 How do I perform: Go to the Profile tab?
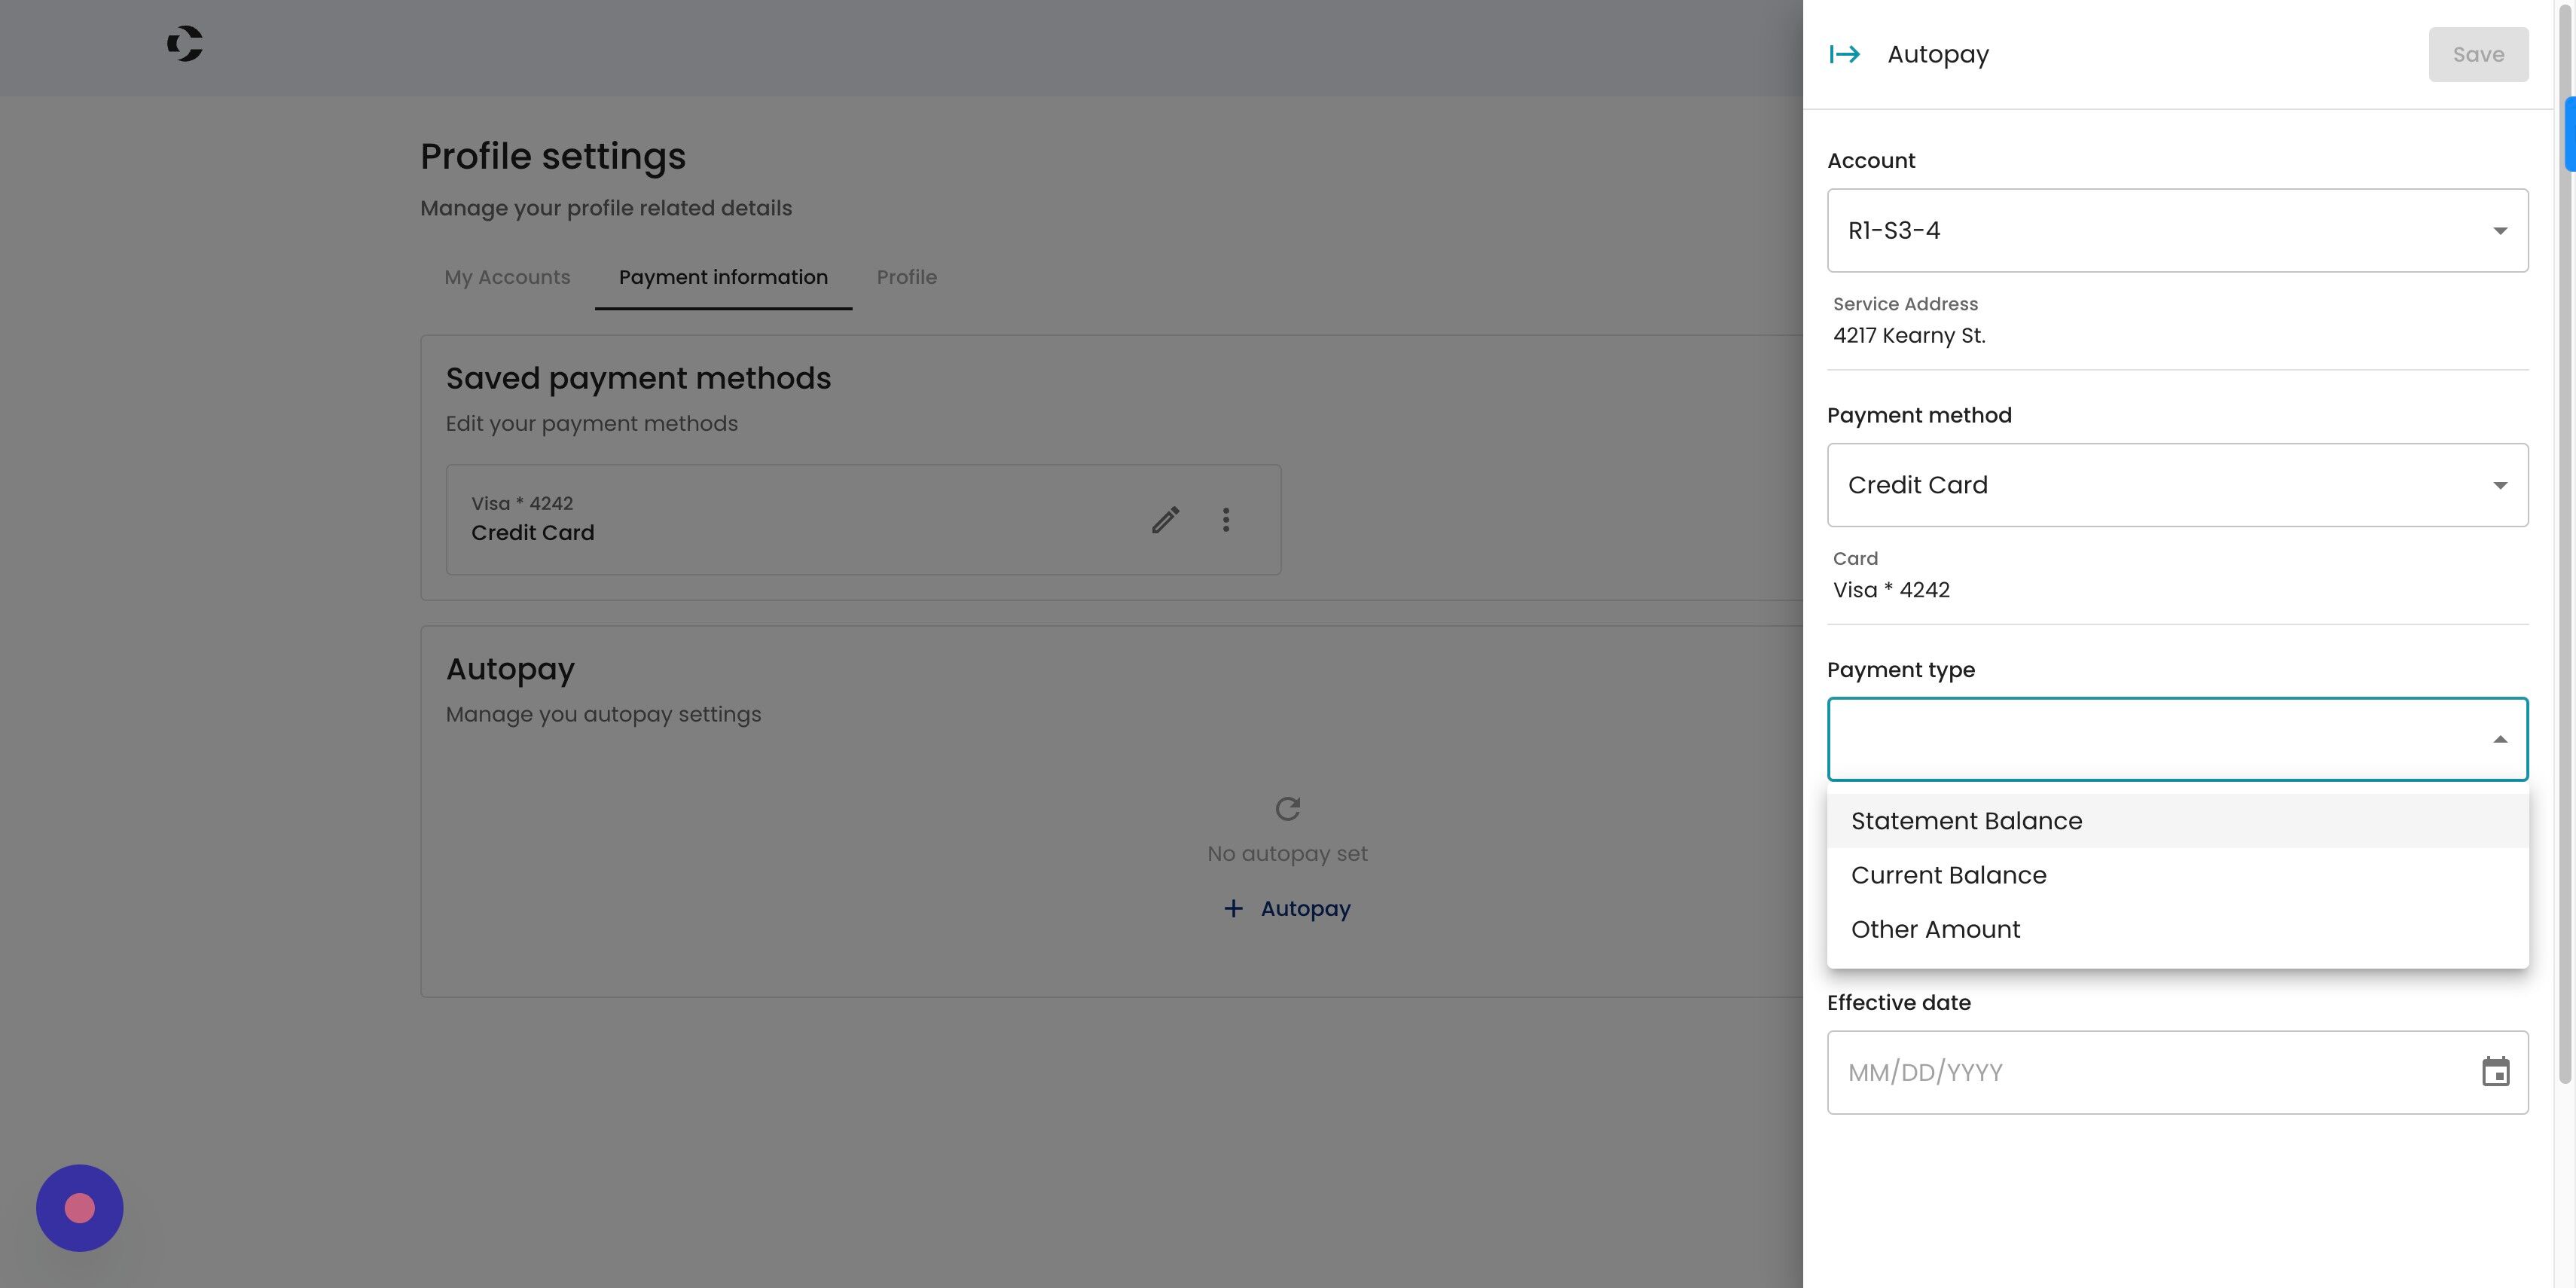pos(906,277)
